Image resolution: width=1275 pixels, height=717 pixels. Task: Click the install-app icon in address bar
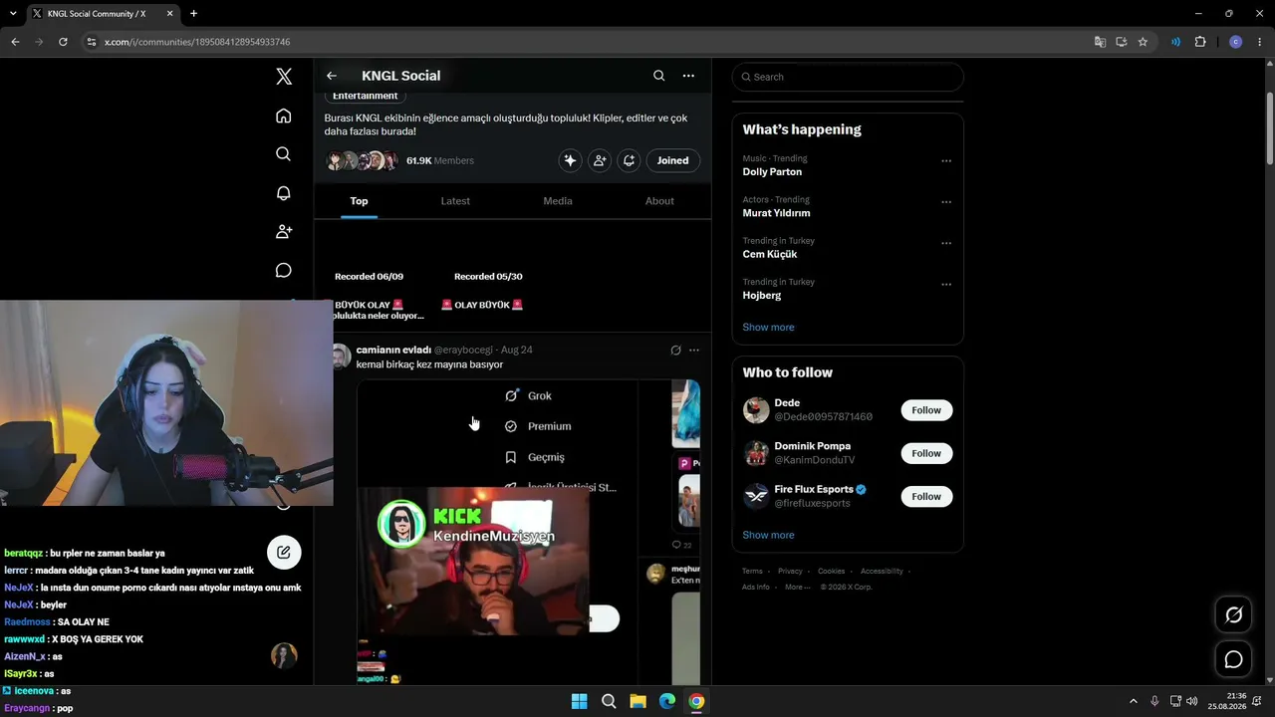point(1122,42)
